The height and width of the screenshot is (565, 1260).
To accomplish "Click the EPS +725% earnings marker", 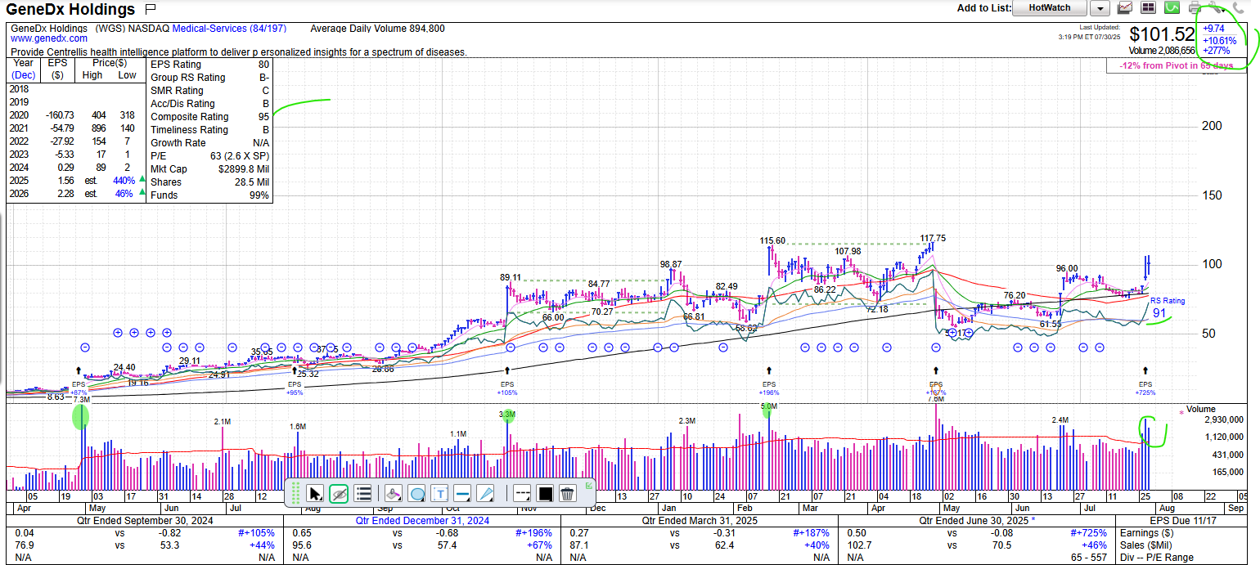I will tap(1145, 387).
